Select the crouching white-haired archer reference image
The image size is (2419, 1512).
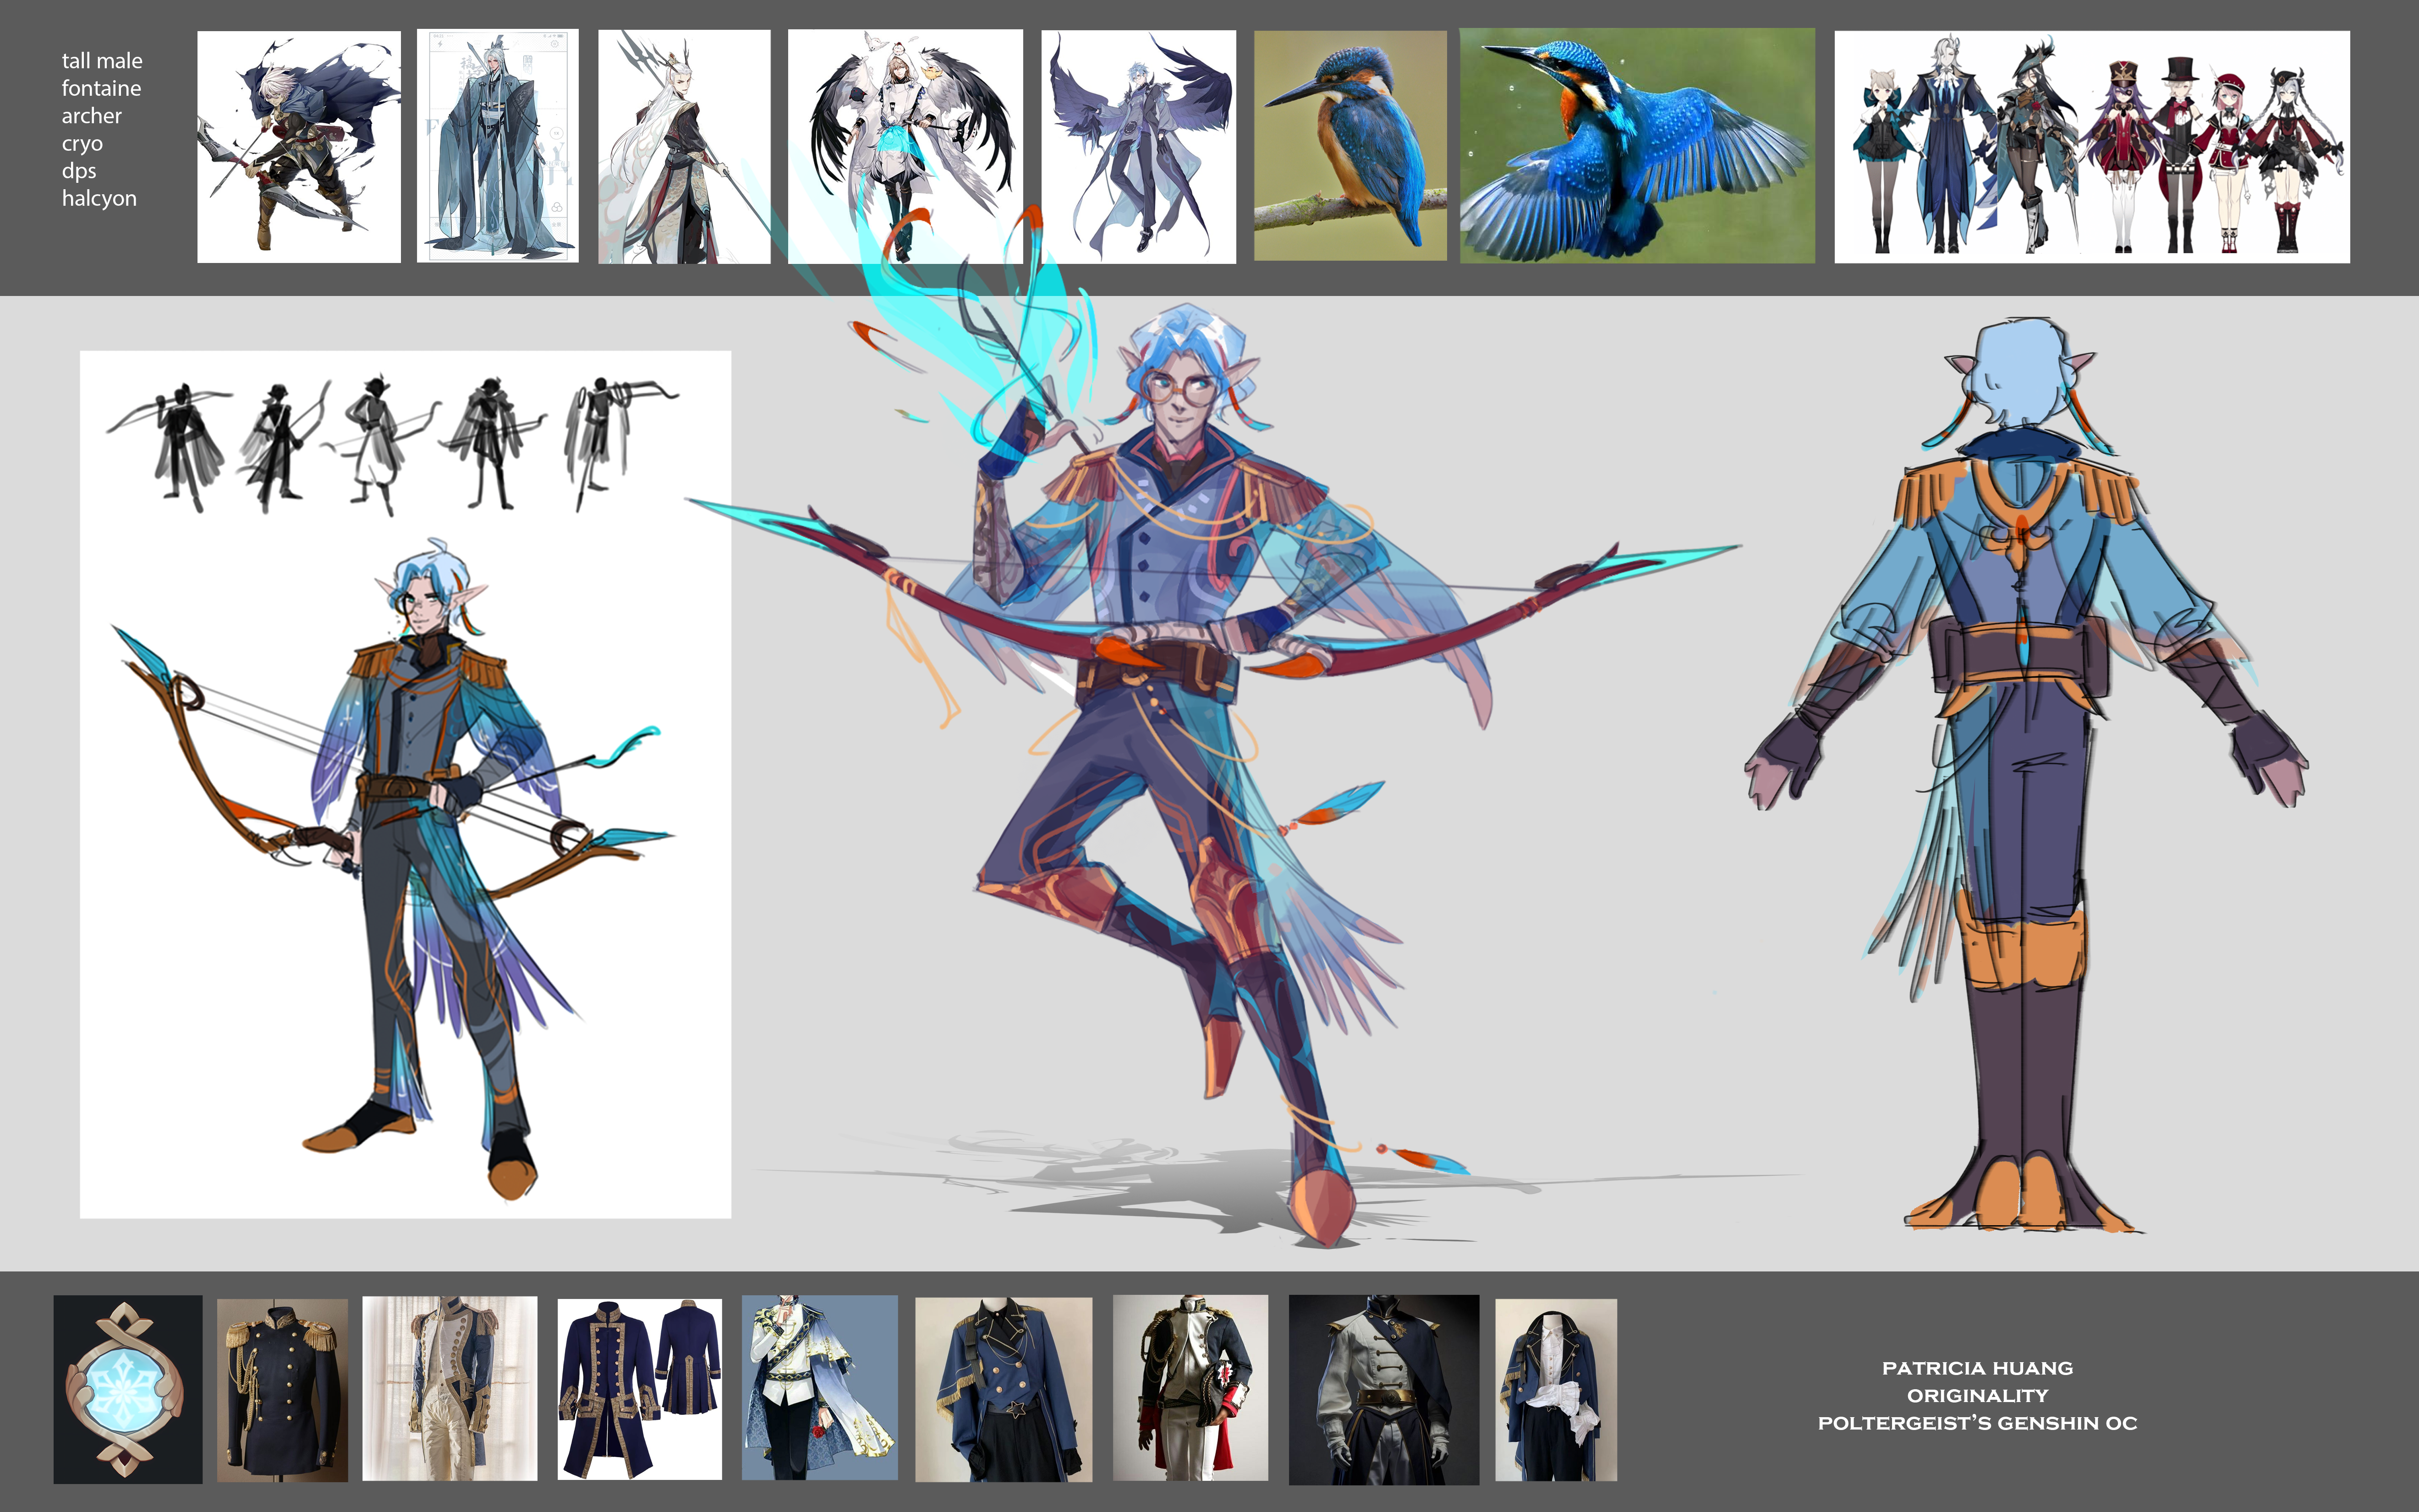tap(299, 147)
